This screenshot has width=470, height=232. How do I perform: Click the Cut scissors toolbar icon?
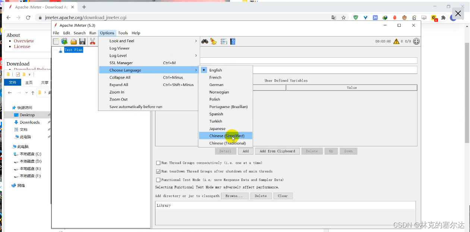pos(92,41)
